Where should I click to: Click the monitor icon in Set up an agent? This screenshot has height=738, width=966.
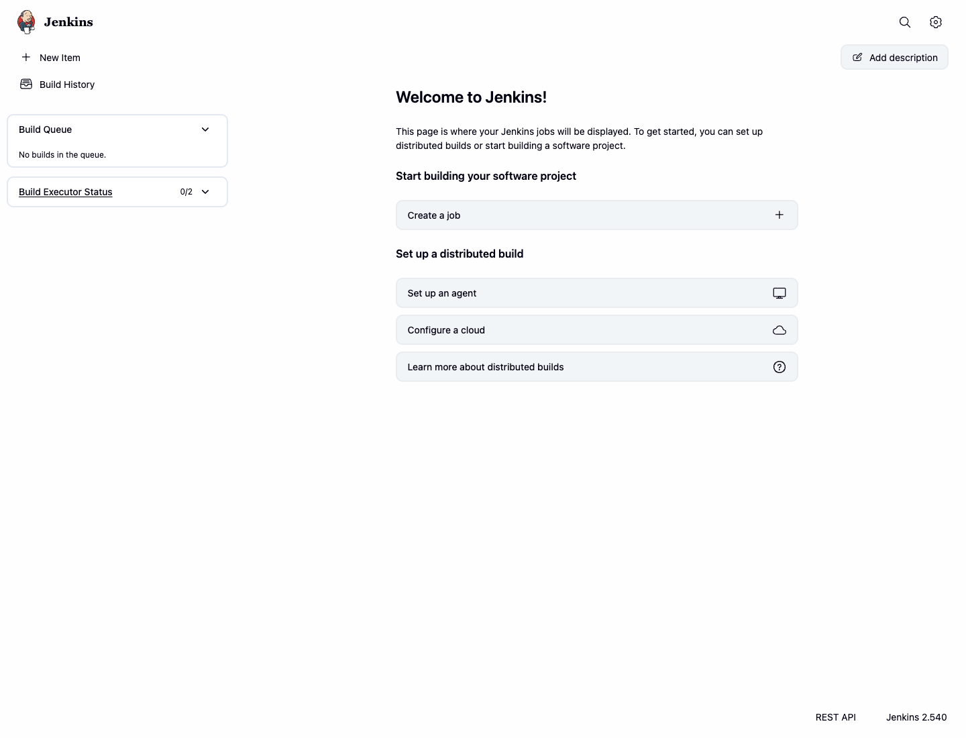coord(780,293)
